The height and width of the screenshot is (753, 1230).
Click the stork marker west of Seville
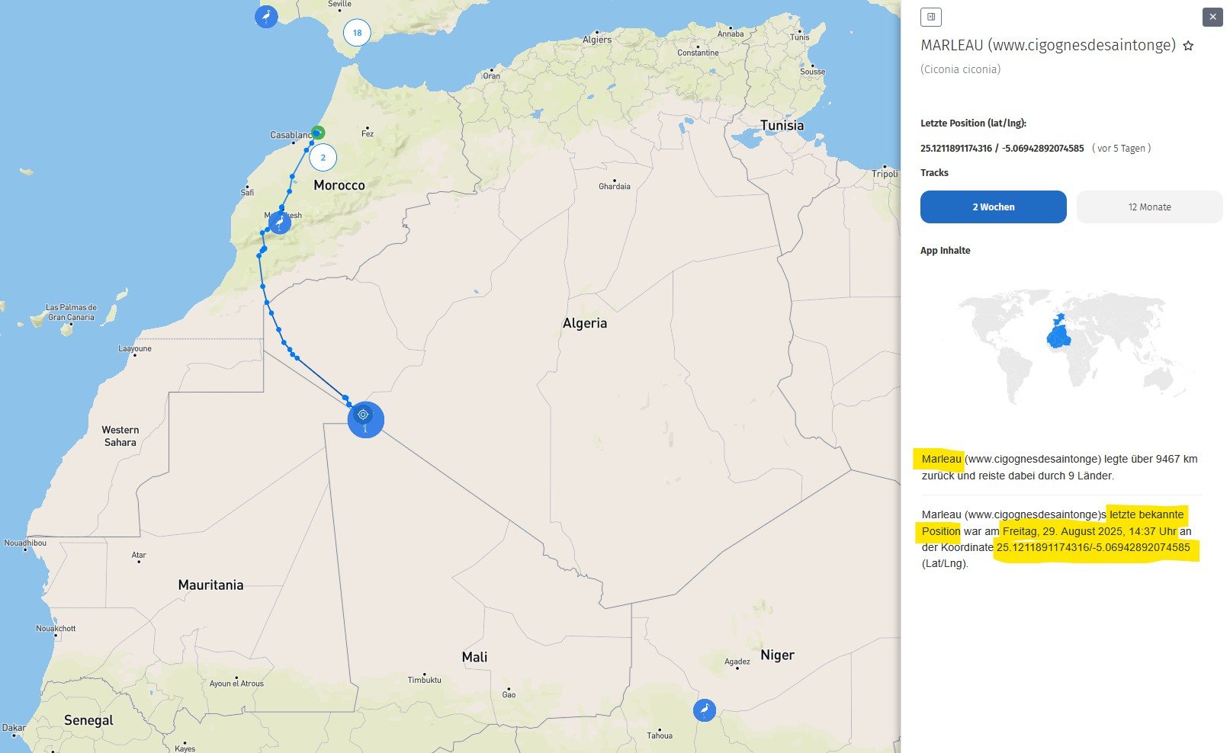pyautogui.click(x=266, y=17)
